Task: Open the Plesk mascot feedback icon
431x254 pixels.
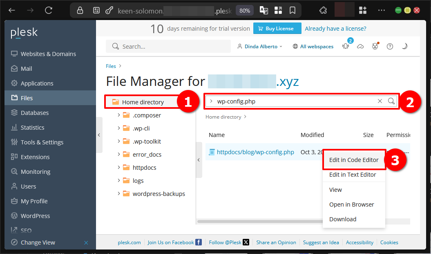Action: tap(375, 46)
